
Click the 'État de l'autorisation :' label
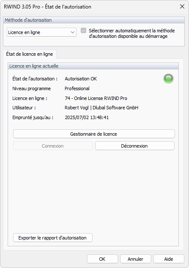click(x=35, y=79)
